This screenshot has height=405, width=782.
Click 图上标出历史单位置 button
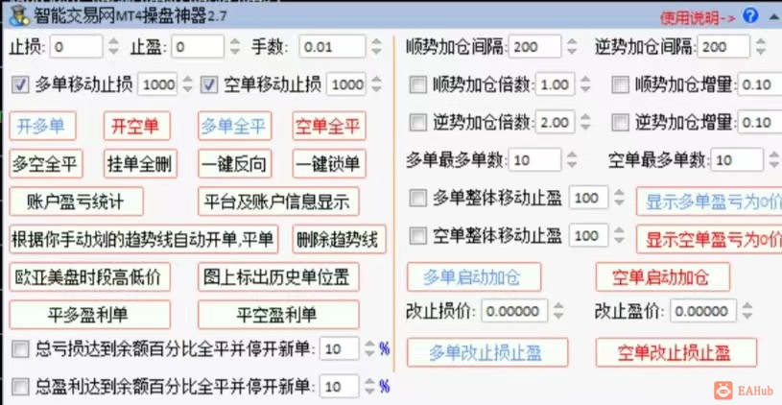pos(278,276)
